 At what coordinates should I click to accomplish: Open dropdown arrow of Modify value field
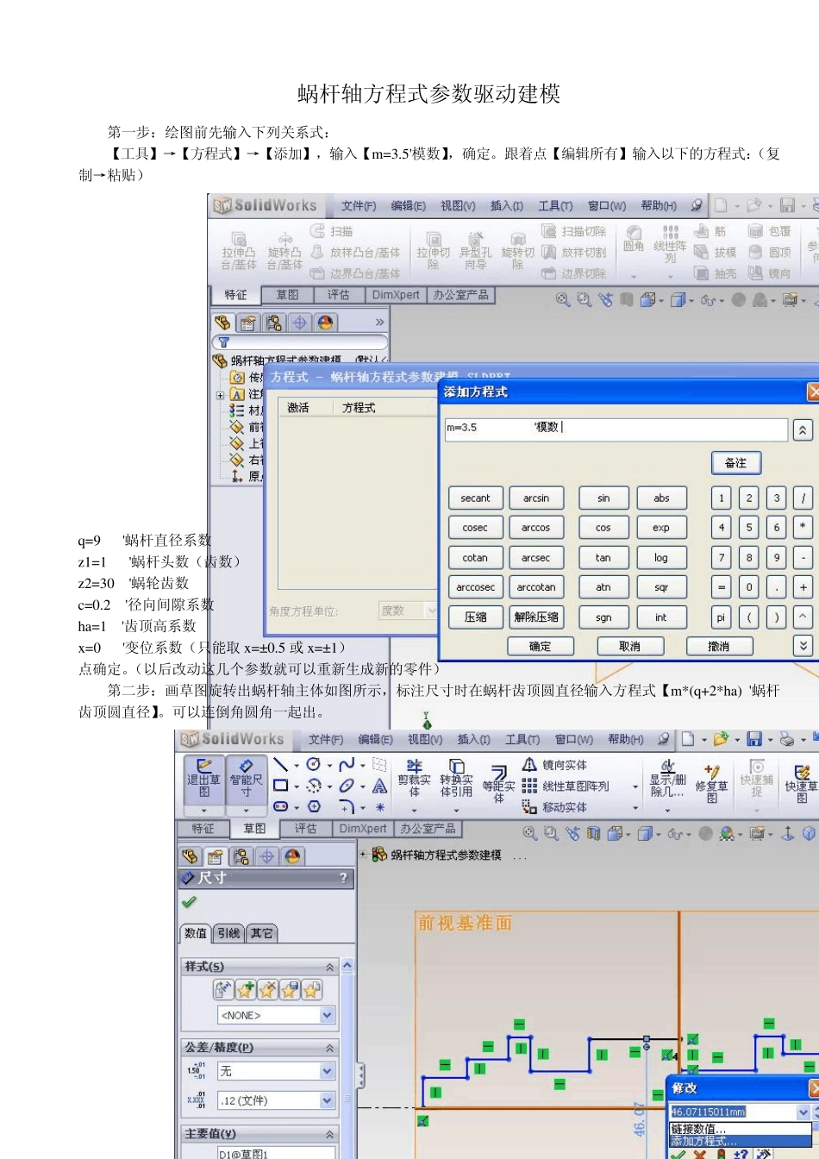click(803, 1112)
